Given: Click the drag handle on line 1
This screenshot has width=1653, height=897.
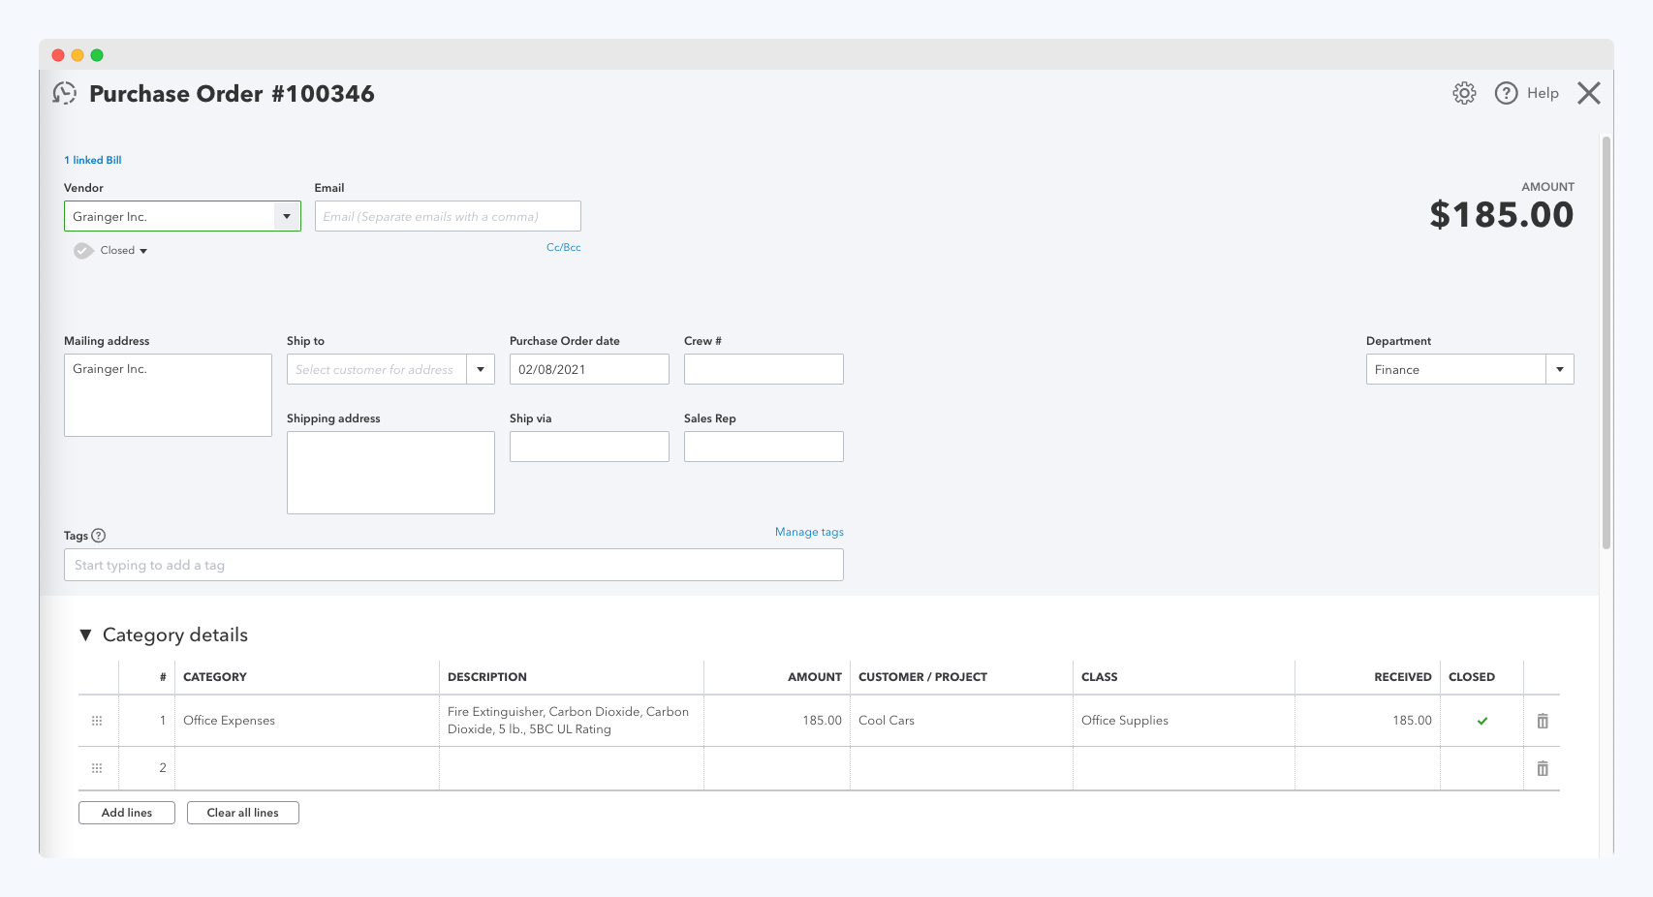Looking at the screenshot, I should pos(97,721).
